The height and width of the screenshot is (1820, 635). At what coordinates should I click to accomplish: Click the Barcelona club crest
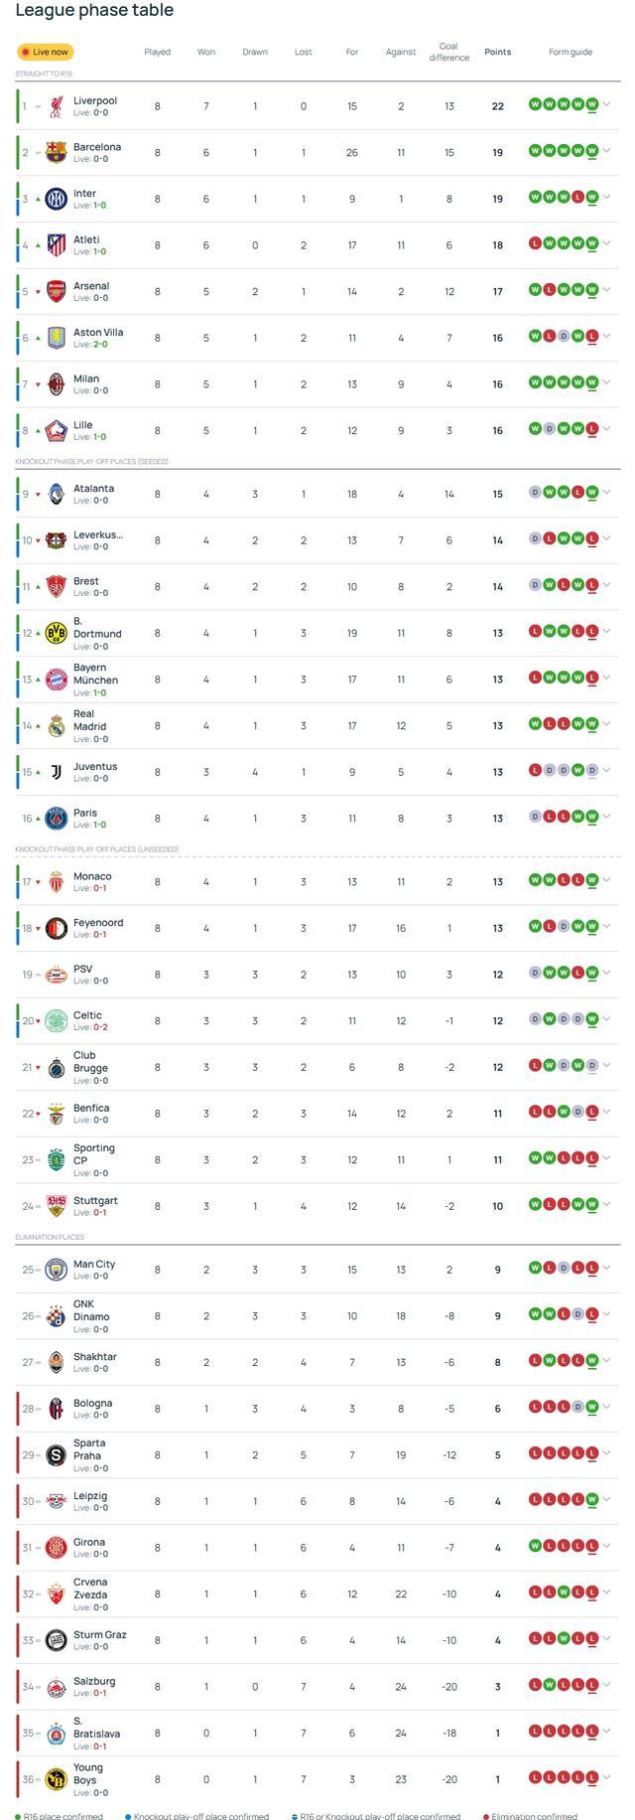tap(57, 153)
